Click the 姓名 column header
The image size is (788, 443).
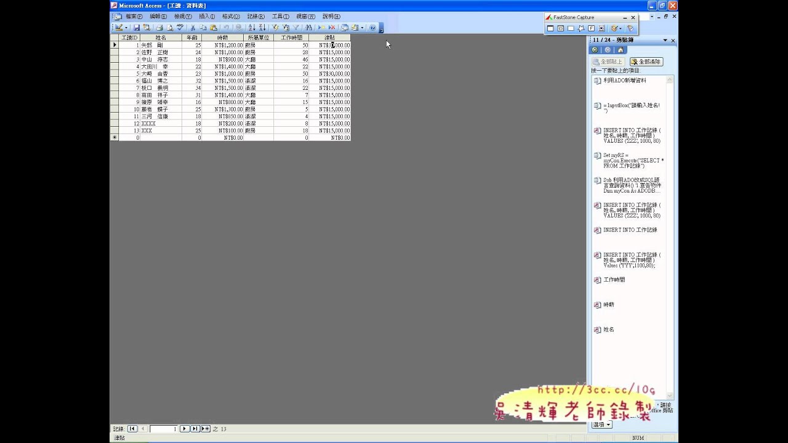point(161,38)
